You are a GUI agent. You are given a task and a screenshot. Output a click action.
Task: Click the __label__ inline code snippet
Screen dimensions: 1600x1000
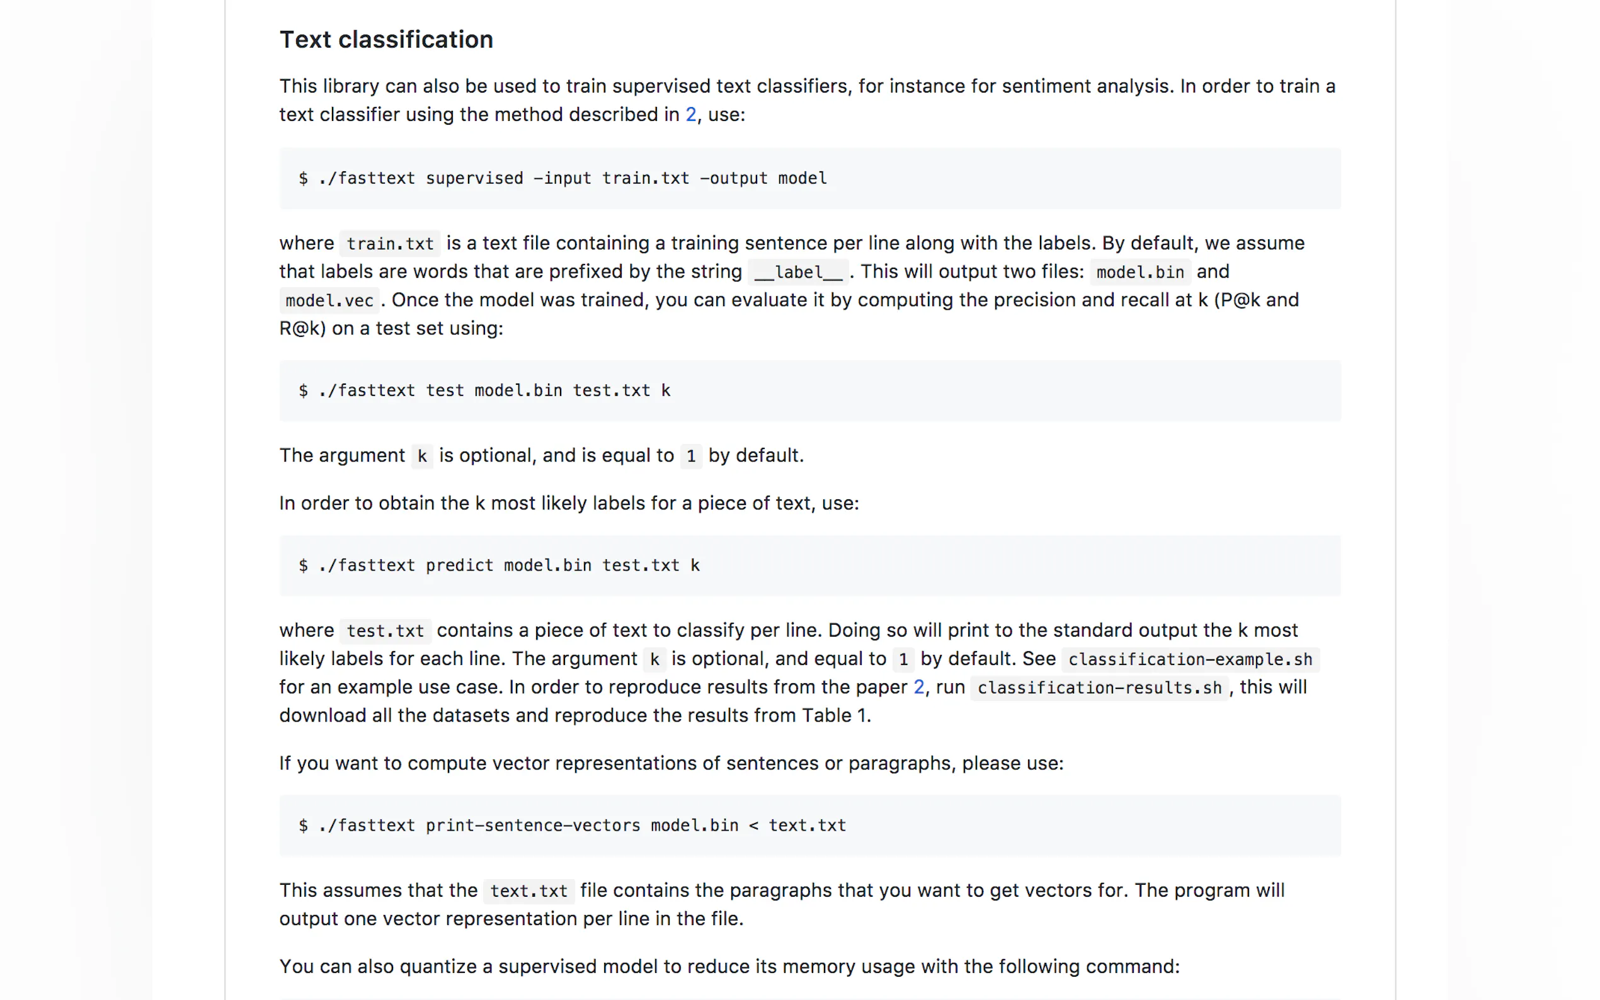click(x=798, y=272)
